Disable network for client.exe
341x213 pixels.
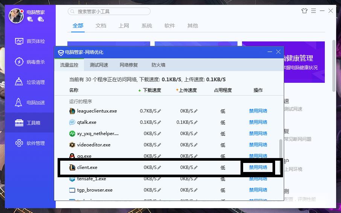coord(258,167)
